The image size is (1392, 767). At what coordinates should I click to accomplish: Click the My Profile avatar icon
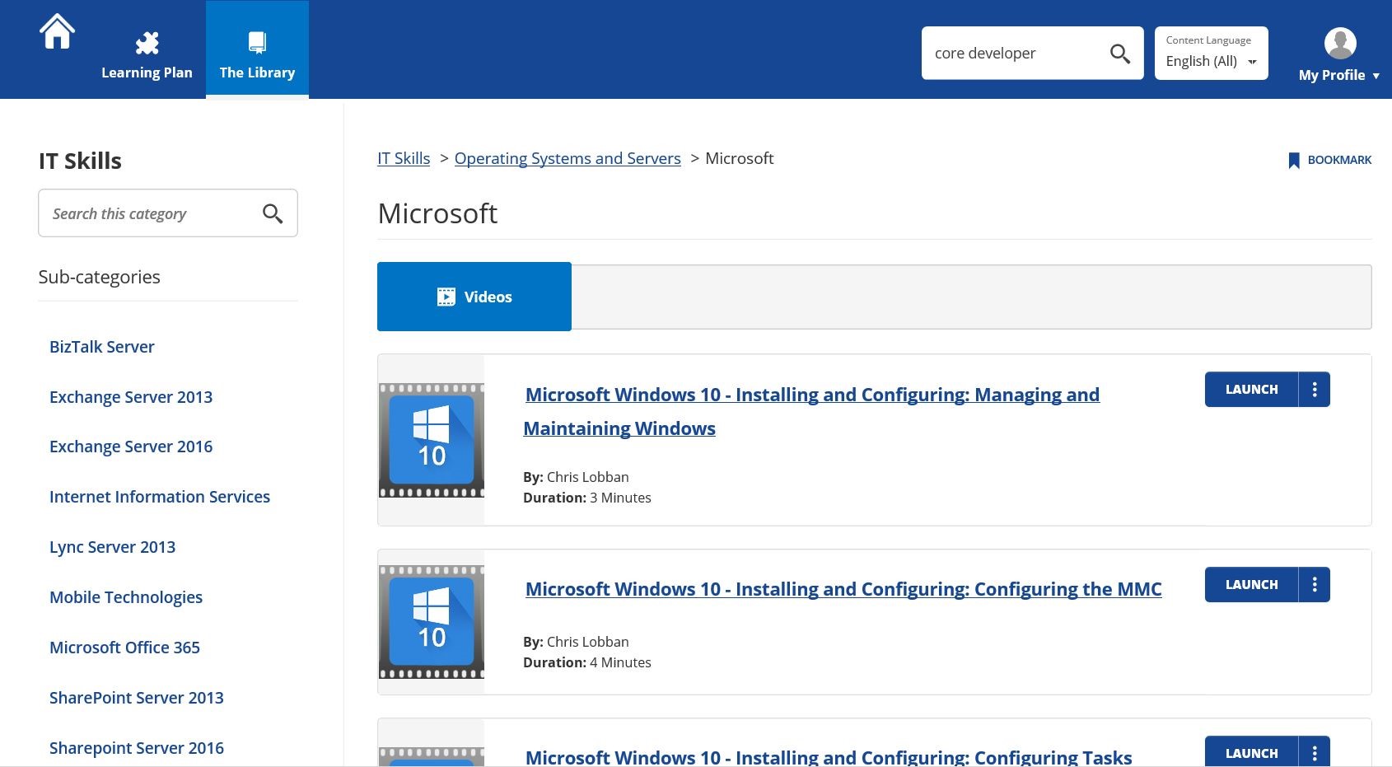pyautogui.click(x=1340, y=43)
